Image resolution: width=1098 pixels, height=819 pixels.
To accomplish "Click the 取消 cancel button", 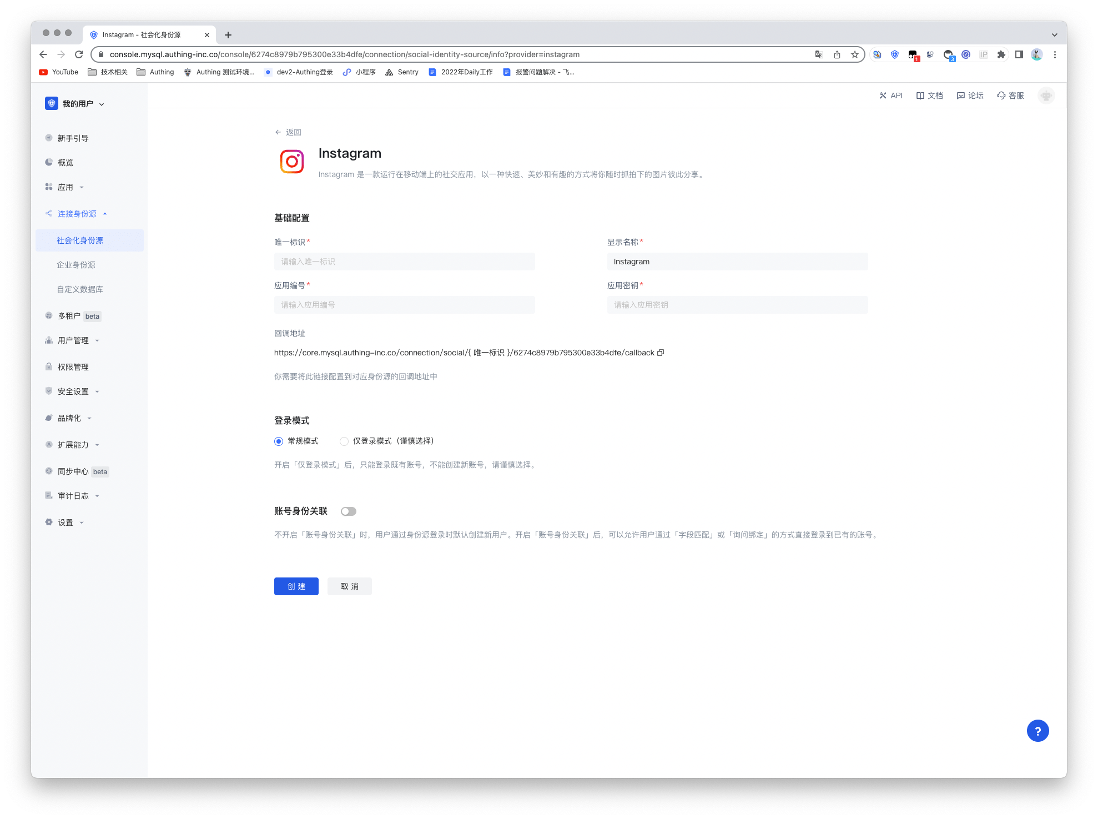I will (349, 586).
